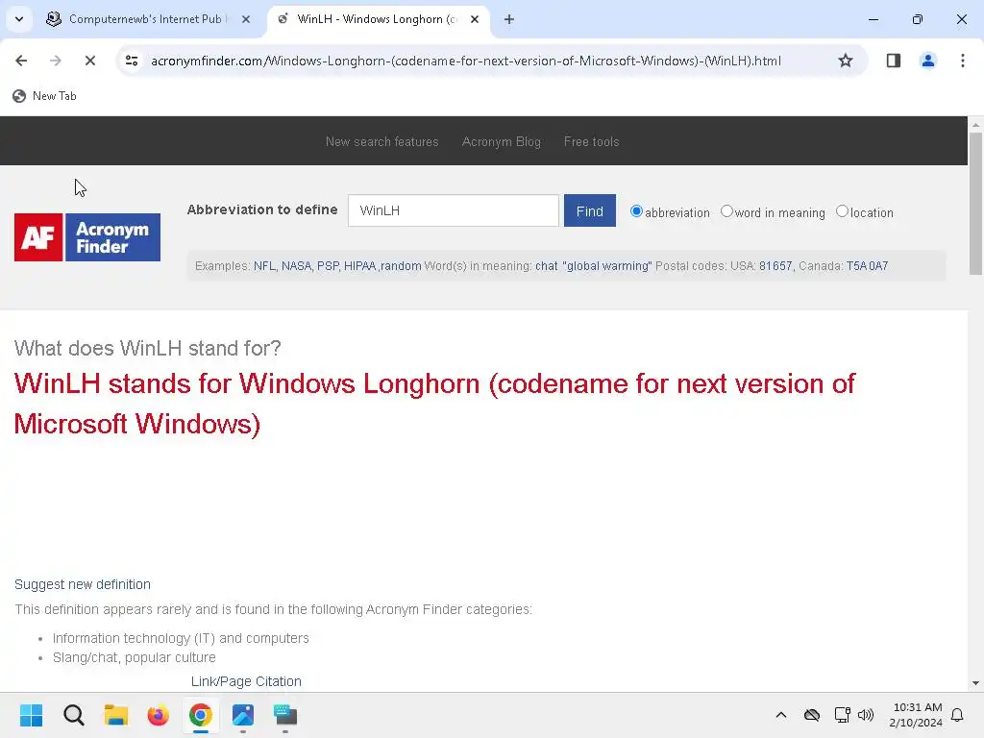The width and height of the screenshot is (984, 738).
Task: Open New search features link
Action: click(381, 142)
